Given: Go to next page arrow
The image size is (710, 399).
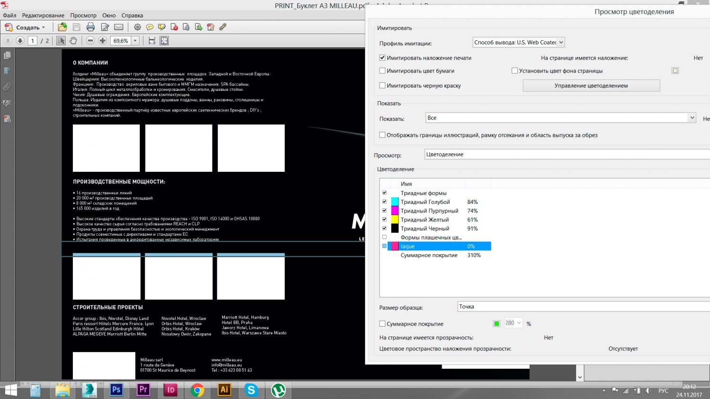Looking at the screenshot, I should (20, 41).
